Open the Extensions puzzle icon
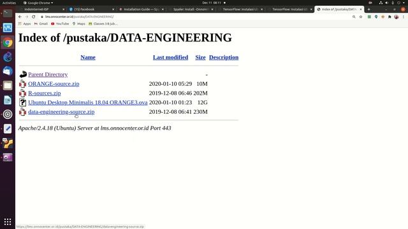This screenshot has height=229, width=408. 390,17
